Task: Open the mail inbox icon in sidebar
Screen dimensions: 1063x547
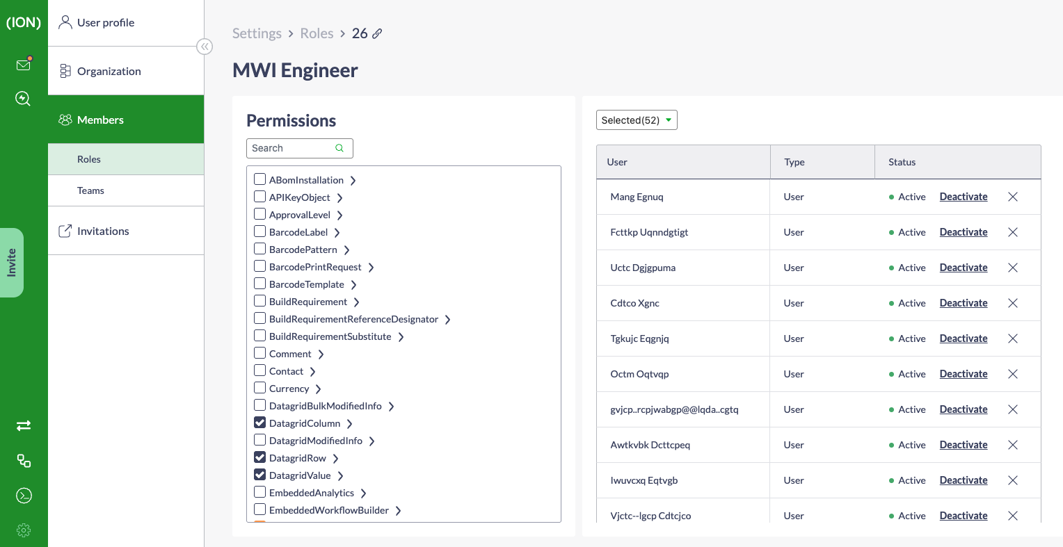Action: pyautogui.click(x=24, y=65)
